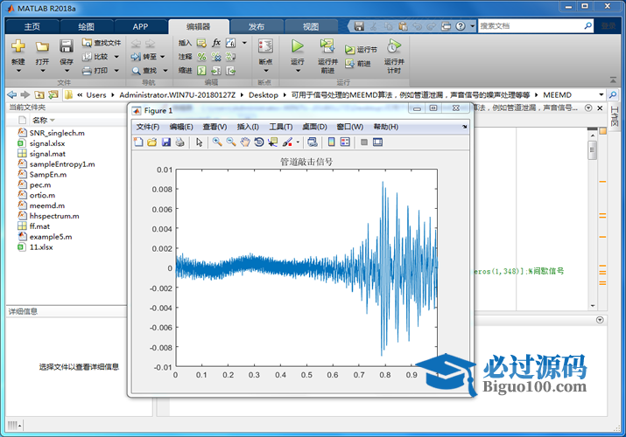Open the Save dropdown arrow
The image size is (626, 437).
[x=67, y=71]
